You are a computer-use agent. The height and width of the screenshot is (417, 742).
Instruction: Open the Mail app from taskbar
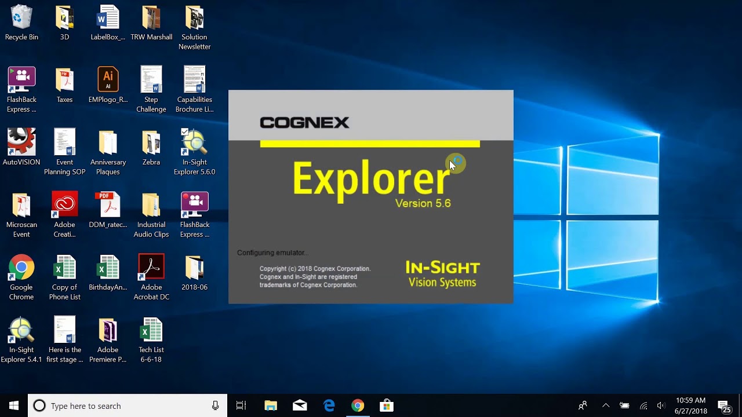[x=300, y=405]
